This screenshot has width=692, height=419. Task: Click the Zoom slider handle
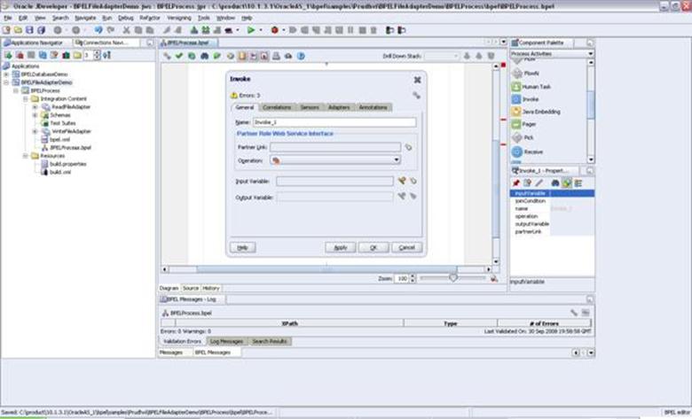[x=452, y=278]
